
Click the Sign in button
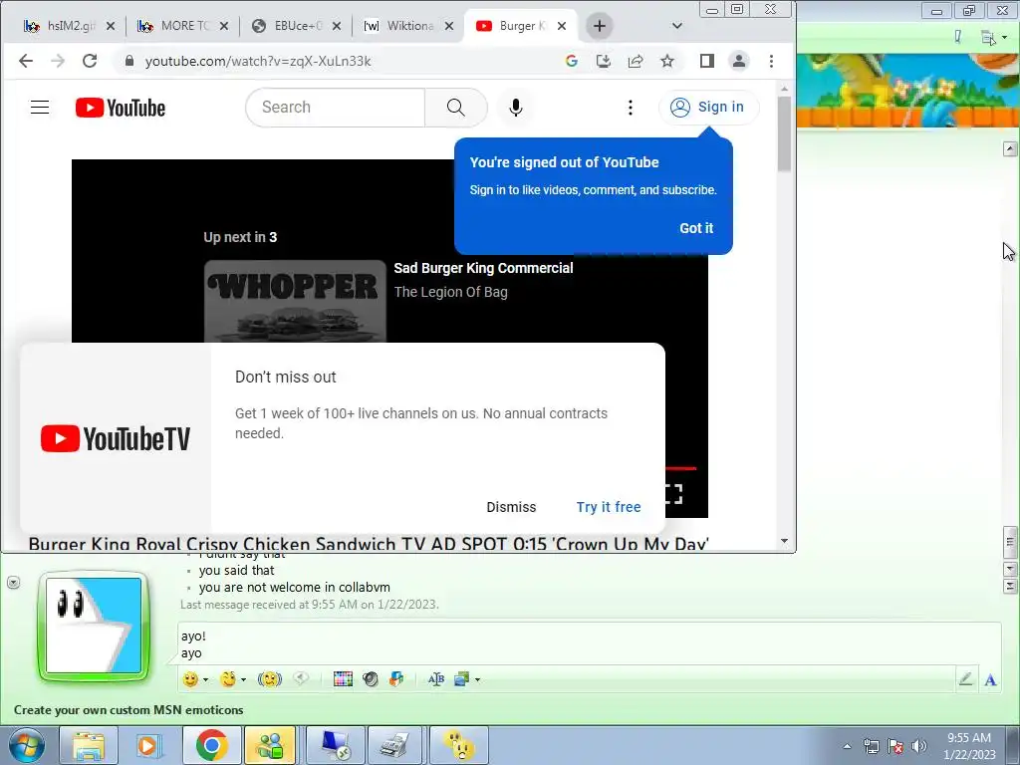[708, 107]
